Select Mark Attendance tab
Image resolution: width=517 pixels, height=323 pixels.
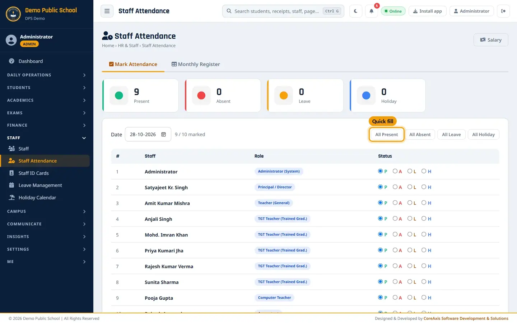click(133, 64)
